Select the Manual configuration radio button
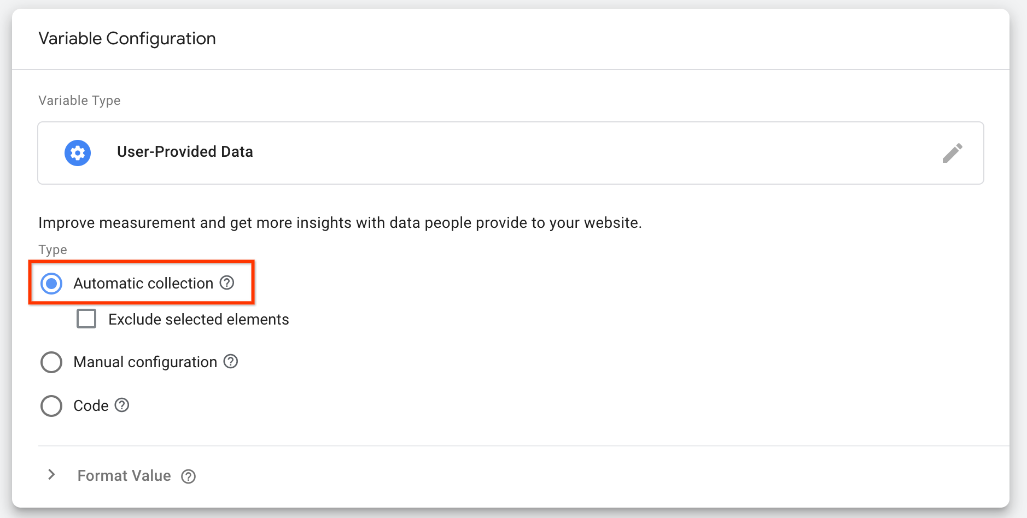 tap(51, 362)
